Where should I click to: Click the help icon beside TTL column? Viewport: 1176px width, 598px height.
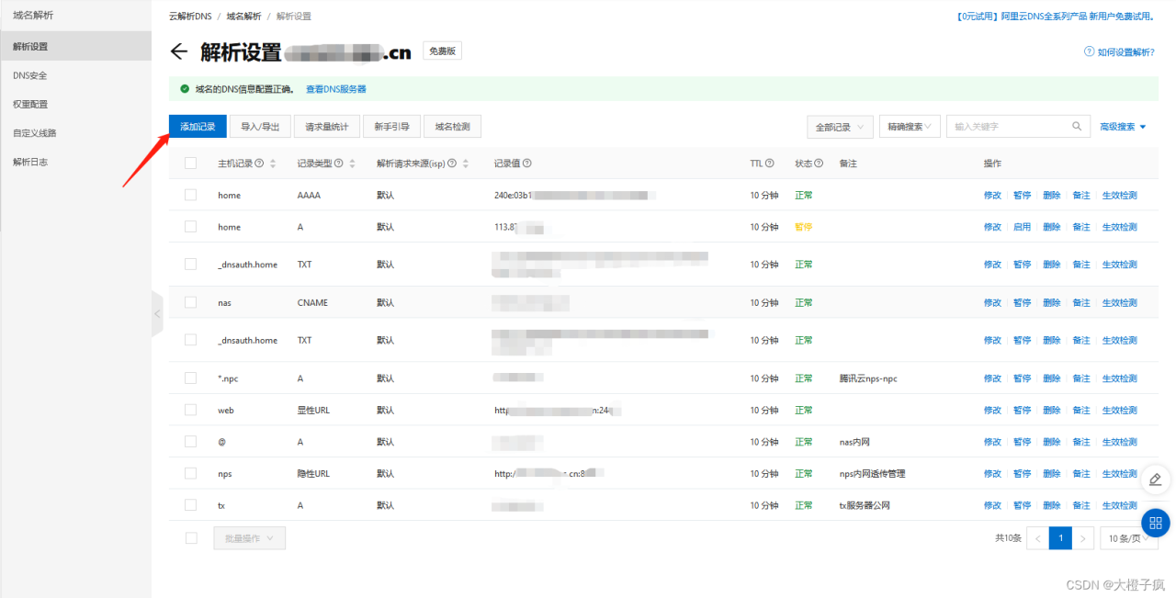[x=768, y=163]
